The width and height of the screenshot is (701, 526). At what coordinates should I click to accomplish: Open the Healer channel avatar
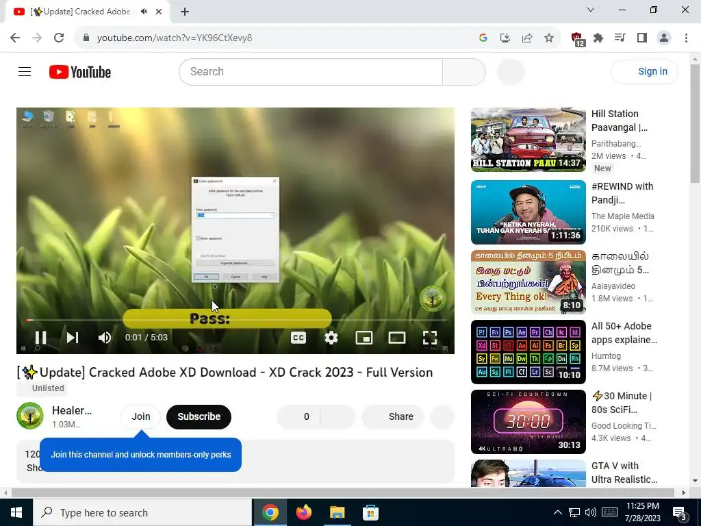point(30,416)
